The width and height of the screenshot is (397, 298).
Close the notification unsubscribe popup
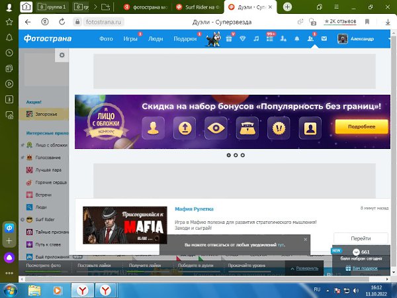[x=305, y=239]
